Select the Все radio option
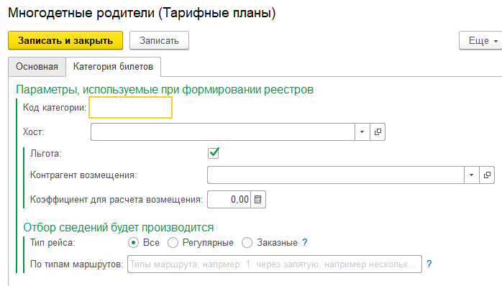The height and width of the screenshot is (286, 502). tap(133, 242)
